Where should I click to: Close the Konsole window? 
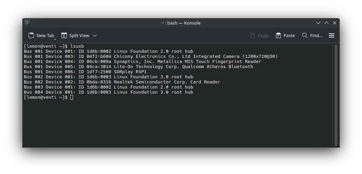[334, 23]
